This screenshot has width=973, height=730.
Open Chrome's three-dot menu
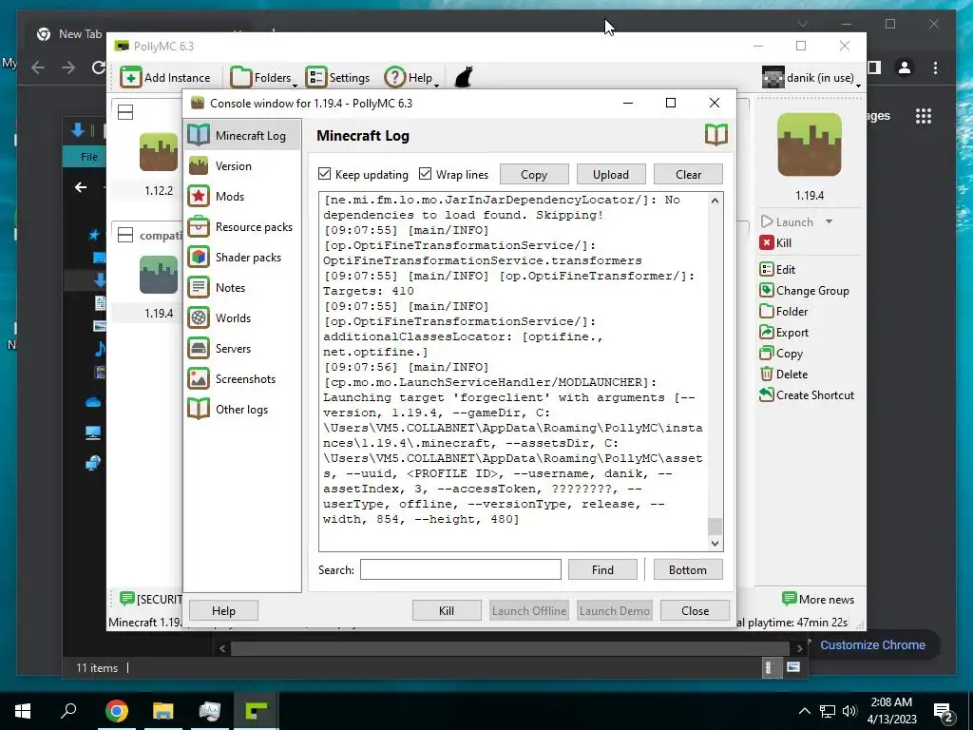pyautogui.click(x=935, y=67)
